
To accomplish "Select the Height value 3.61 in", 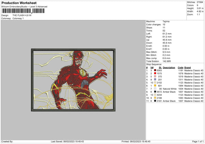I will click(200, 8).
